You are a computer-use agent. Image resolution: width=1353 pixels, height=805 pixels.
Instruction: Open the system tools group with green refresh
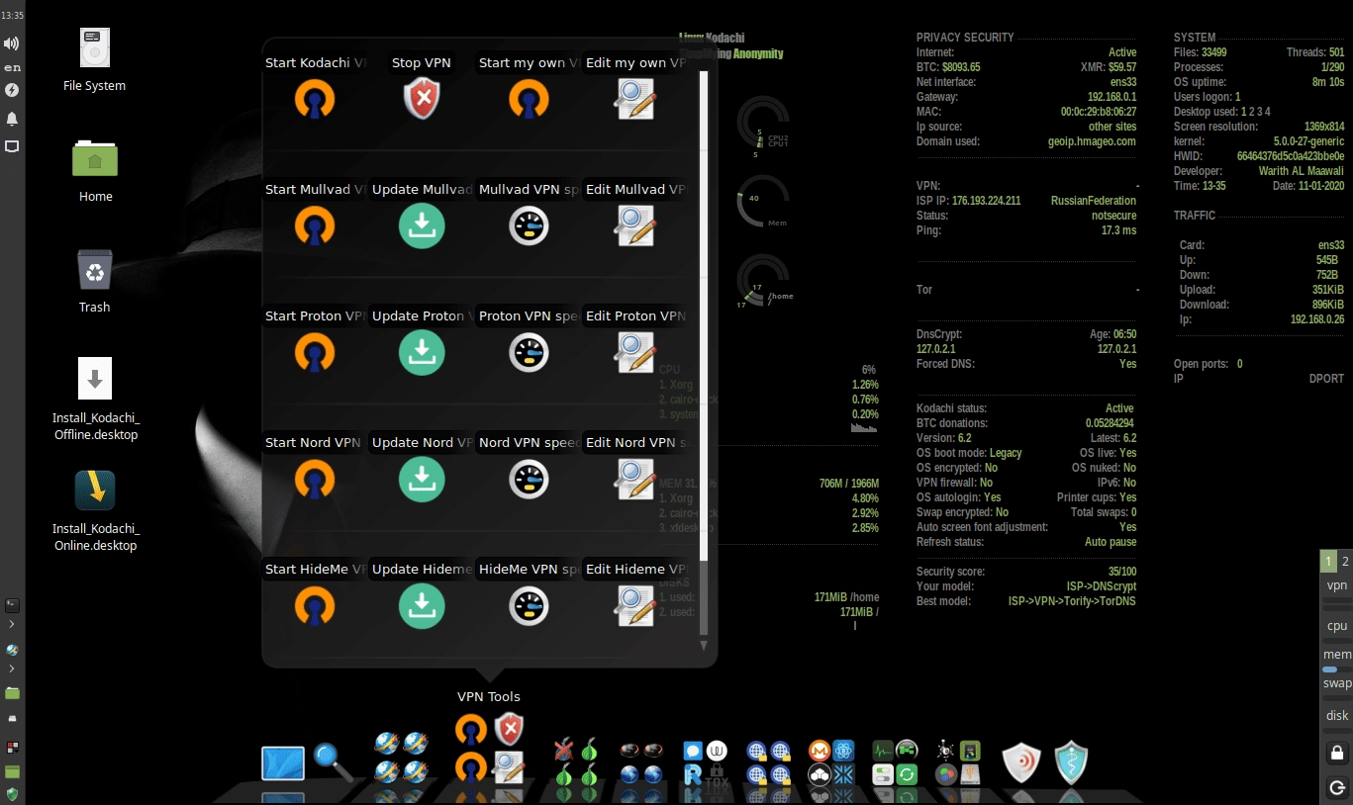(895, 762)
